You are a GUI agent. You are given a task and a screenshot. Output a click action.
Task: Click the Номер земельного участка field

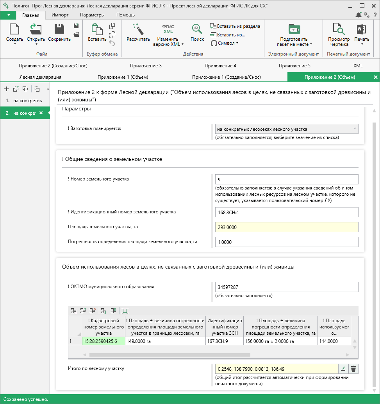[x=287, y=179]
